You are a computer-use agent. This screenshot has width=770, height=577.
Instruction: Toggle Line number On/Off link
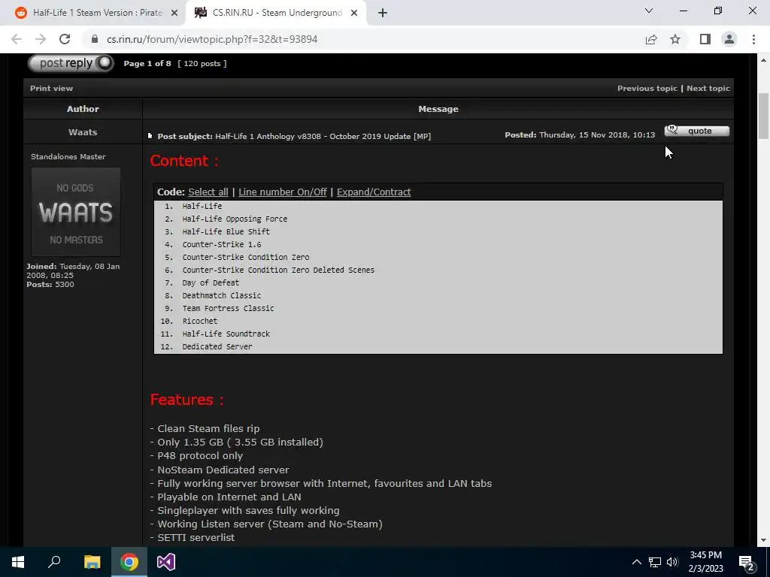(283, 192)
